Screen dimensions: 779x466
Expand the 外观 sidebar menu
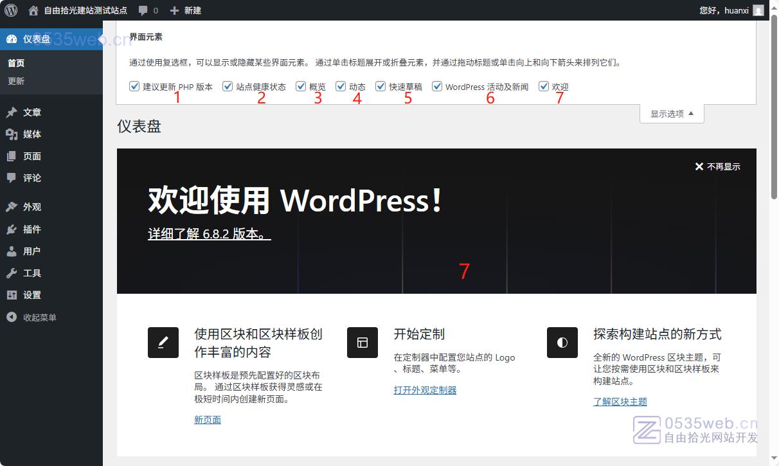point(32,207)
